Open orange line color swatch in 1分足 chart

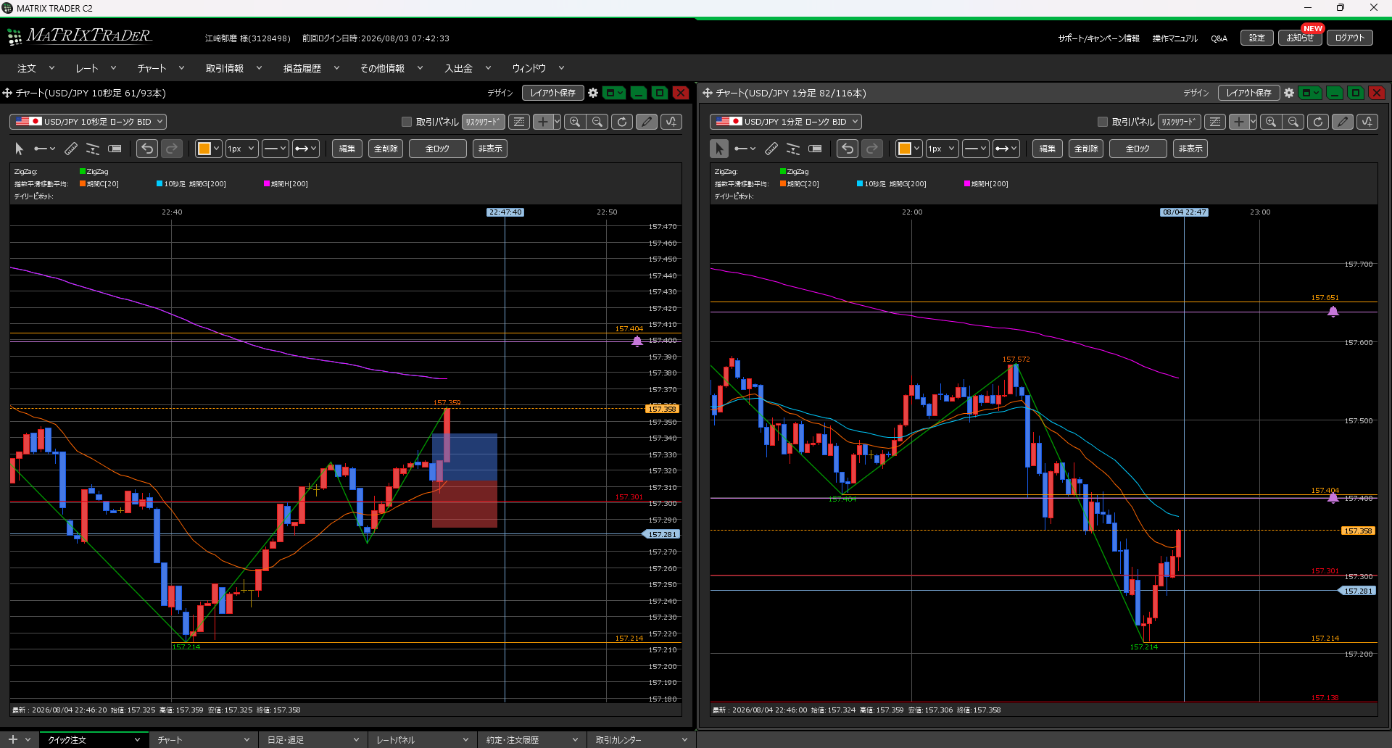point(908,149)
